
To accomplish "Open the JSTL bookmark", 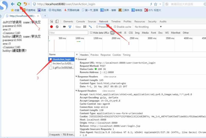I will pyautogui.click(x=153, y=10).
